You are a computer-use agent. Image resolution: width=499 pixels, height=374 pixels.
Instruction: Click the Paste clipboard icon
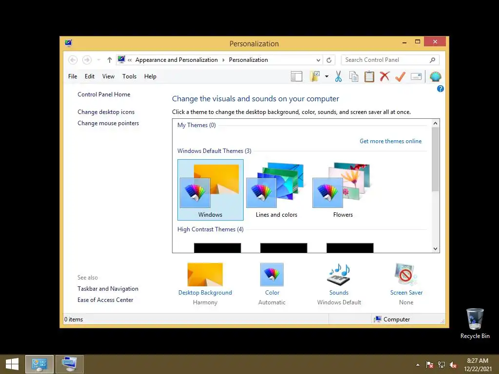coord(369,76)
